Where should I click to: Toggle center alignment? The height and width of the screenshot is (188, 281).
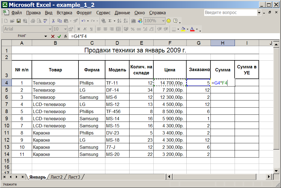pyautogui.click(x=105, y=29)
